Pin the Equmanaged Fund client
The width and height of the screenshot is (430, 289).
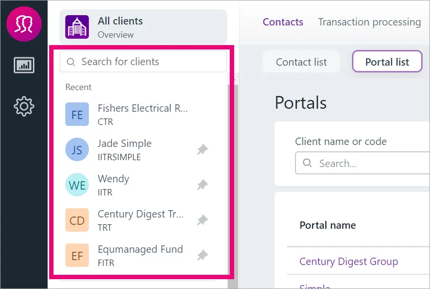(x=203, y=255)
